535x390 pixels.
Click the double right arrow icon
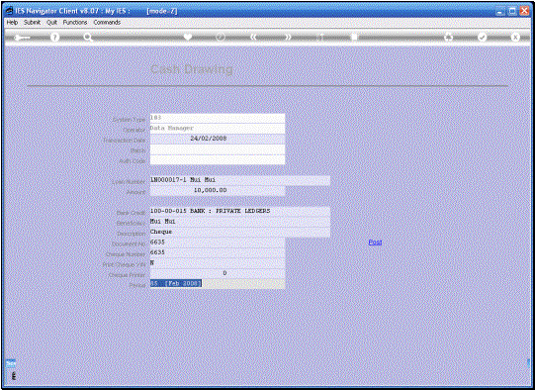(x=288, y=37)
